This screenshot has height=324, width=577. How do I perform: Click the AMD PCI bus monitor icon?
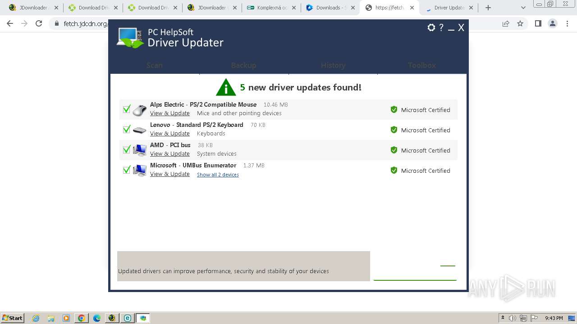(140, 150)
